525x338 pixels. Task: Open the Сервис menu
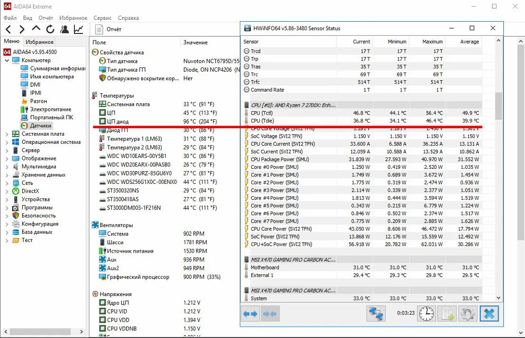pos(102,18)
